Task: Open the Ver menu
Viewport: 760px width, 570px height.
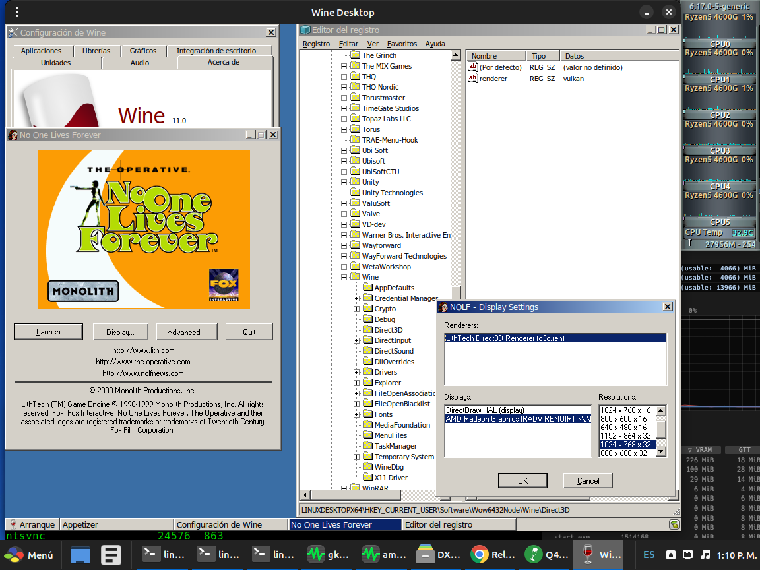Action: click(373, 44)
